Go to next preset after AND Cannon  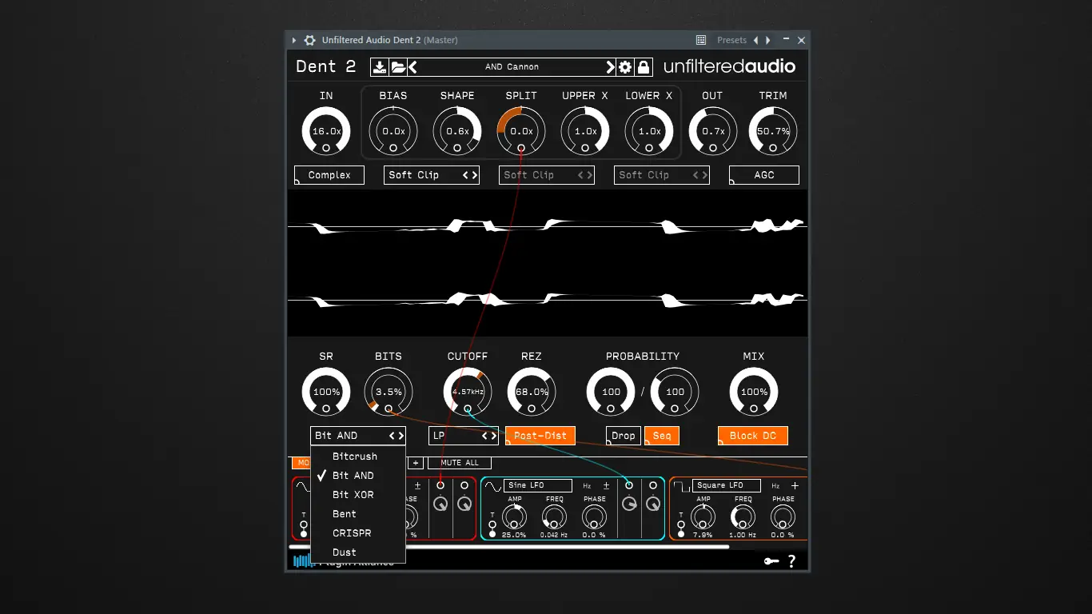[610, 67]
